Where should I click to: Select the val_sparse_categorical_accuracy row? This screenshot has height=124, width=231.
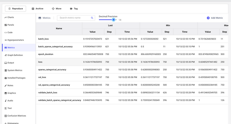click(x=132, y=85)
